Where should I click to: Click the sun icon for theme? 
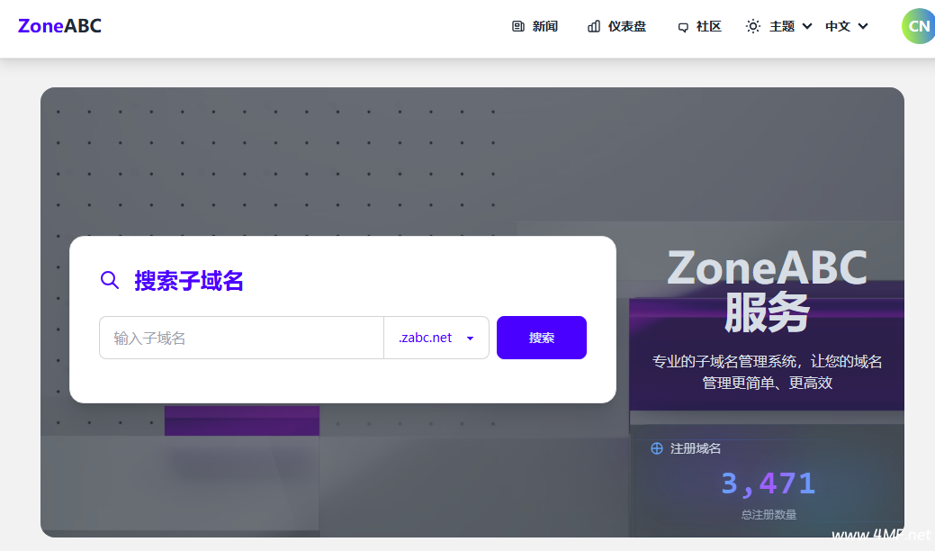(x=753, y=27)
